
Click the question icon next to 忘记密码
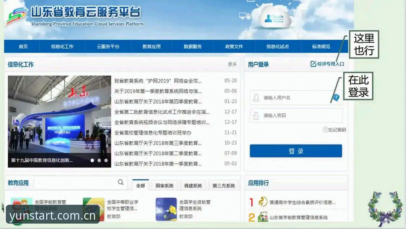click(325, 130)
